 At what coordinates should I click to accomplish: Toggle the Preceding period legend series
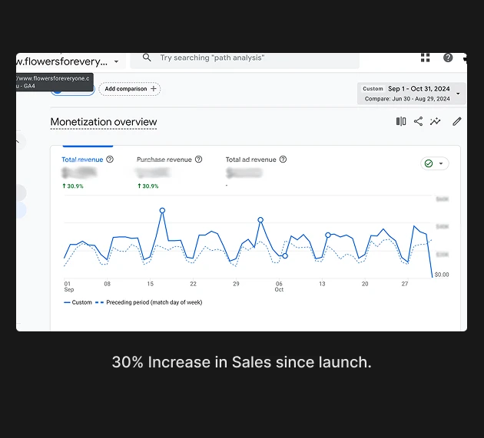(148, 302)
